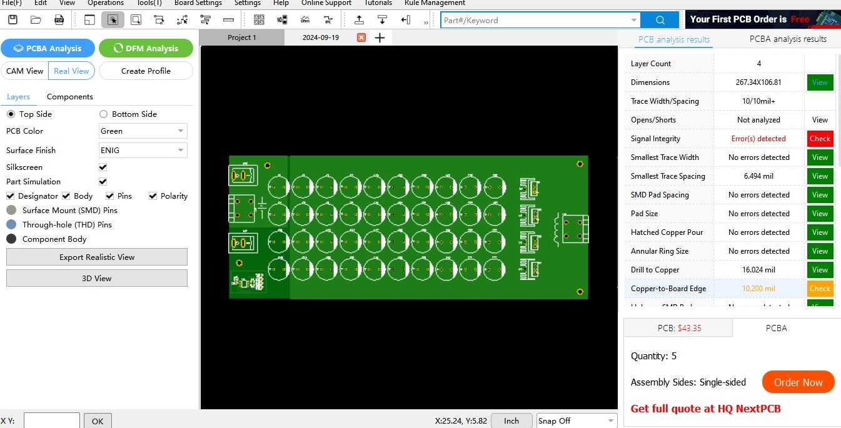Open the Tools menu

coord(149,3)
